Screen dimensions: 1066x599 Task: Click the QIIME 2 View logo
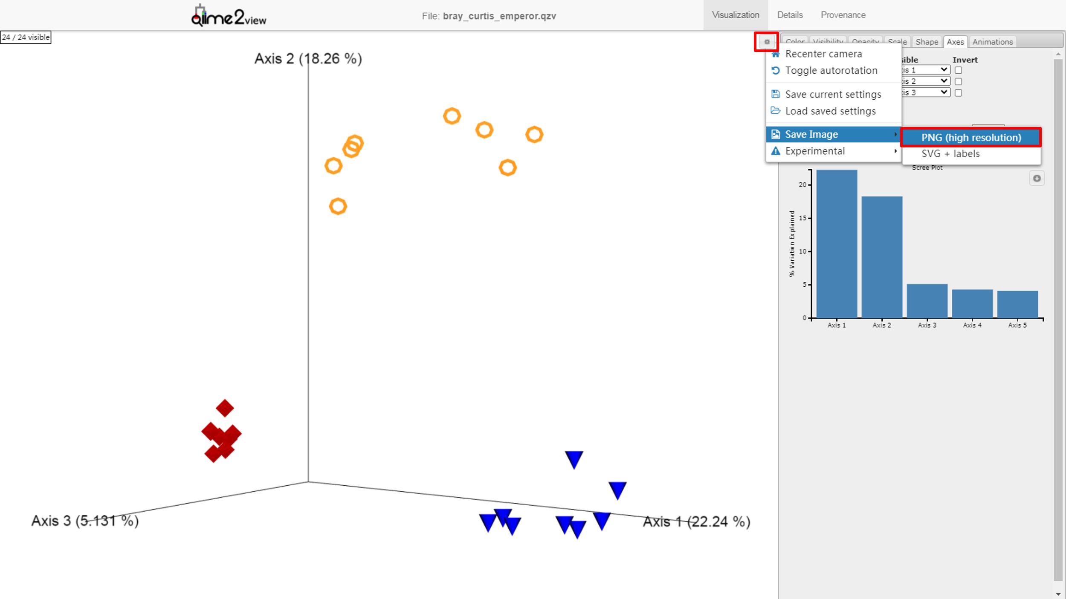coord(229,16)
